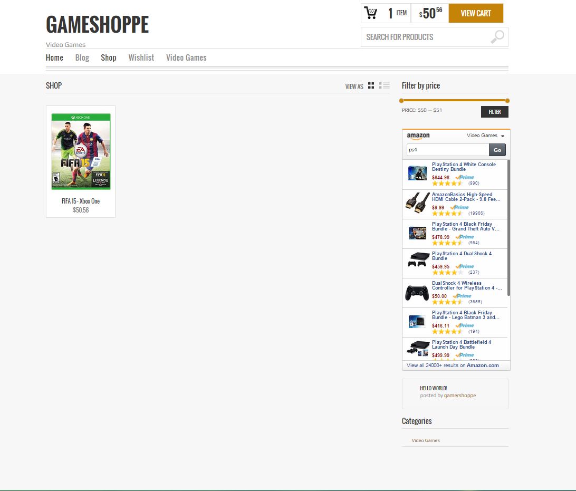The width and height of the screenshot is (576, 491).
Task: Click the search magnifier icon
Action: [497, 37]
